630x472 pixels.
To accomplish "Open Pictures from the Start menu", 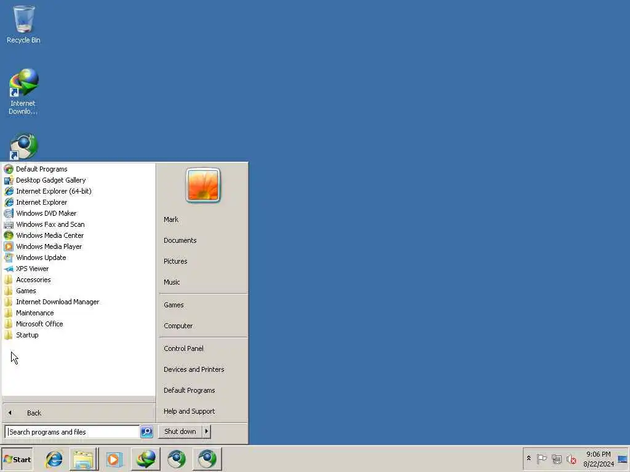I will coord(175,261).
